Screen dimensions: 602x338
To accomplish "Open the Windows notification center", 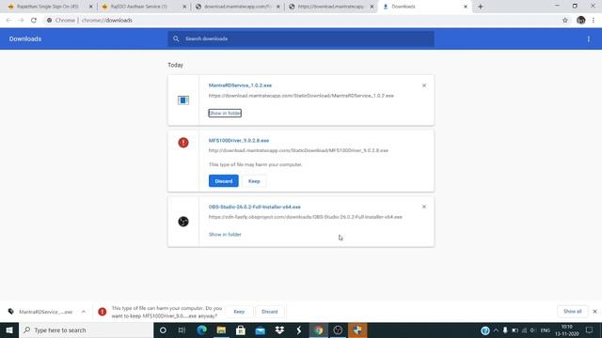I will [x=590, y=330].
